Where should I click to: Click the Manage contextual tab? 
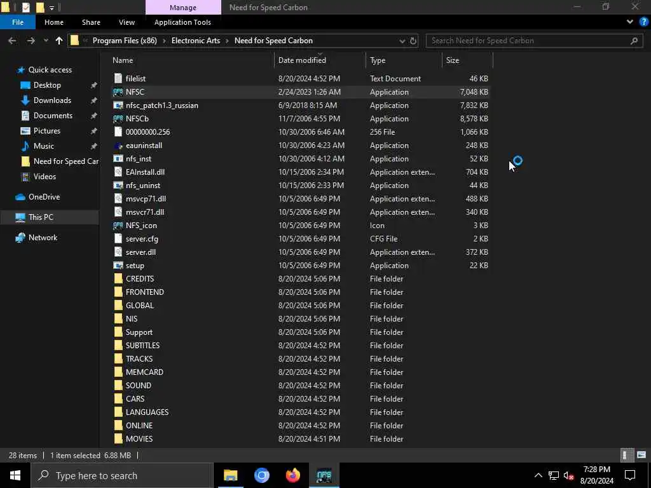pos(183,8)
